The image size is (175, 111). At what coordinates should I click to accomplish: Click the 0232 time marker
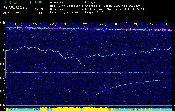34,24
